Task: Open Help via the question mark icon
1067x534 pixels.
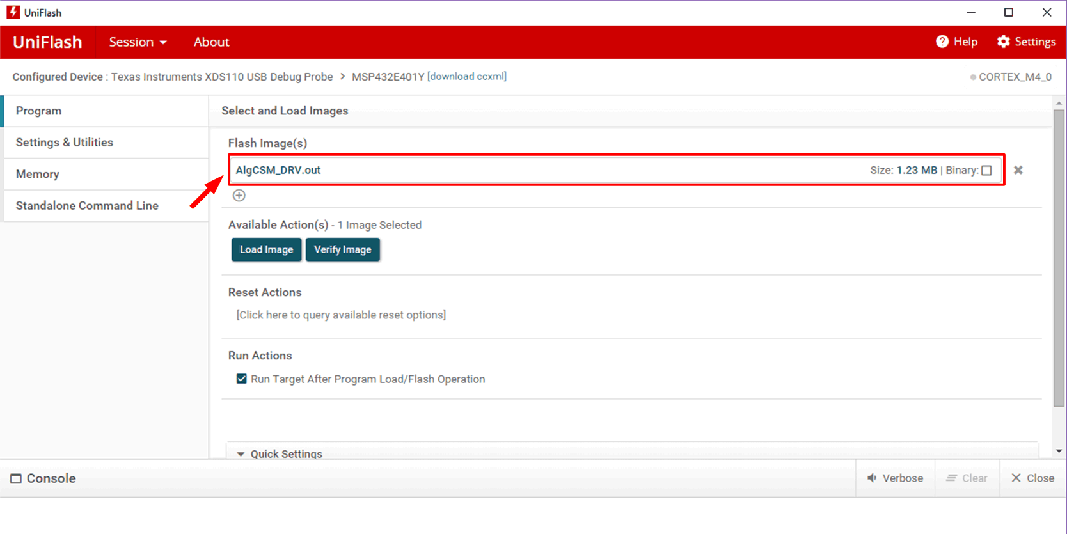Action: tap(942, 42)
